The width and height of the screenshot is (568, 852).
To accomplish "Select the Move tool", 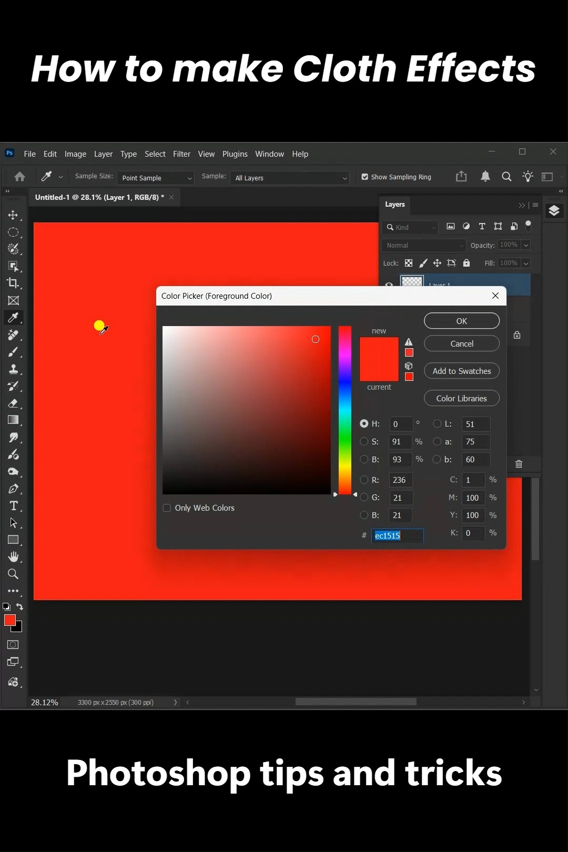I will pyautogui.click(x=13, y=215).
